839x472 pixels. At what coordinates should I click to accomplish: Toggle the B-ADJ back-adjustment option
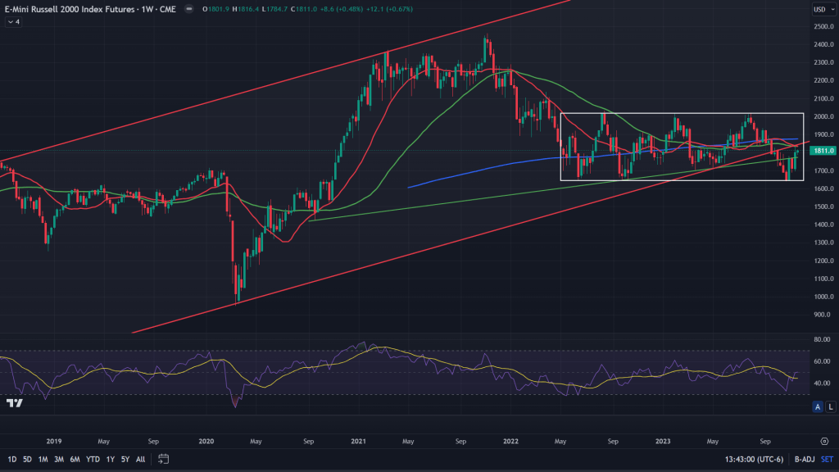802,458
